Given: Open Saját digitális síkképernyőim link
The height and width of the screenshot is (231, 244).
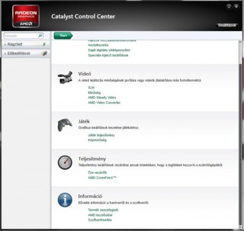Looking at the screenshot, I should [x=109, y=50].
